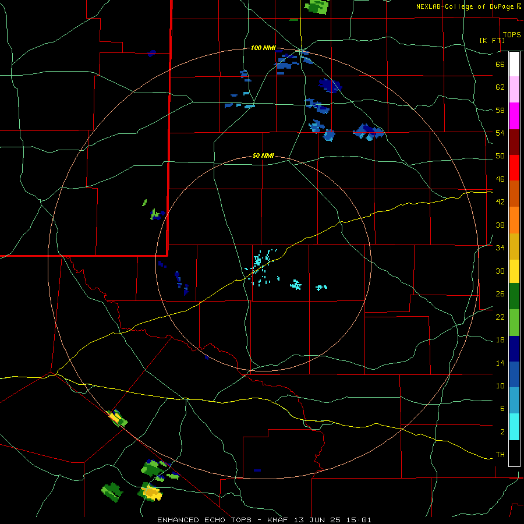524x524 pixels.
Task: Click the TH threshold label
Action: [500, 455]
